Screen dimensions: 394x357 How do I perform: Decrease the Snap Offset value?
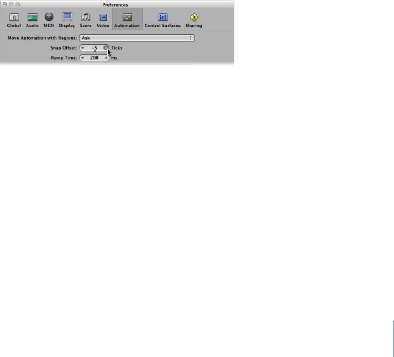(x=83, y=48)
